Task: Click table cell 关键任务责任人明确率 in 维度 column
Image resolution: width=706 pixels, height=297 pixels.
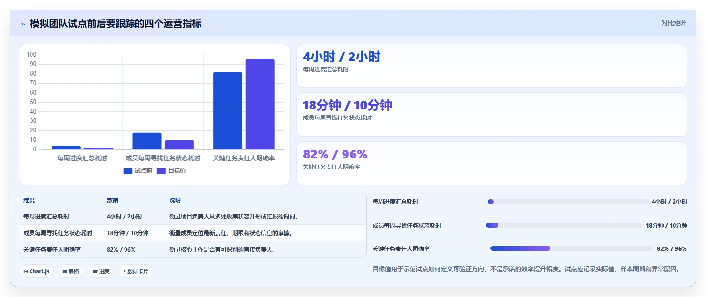Action: pyautogui.click(x=52, y=250)
